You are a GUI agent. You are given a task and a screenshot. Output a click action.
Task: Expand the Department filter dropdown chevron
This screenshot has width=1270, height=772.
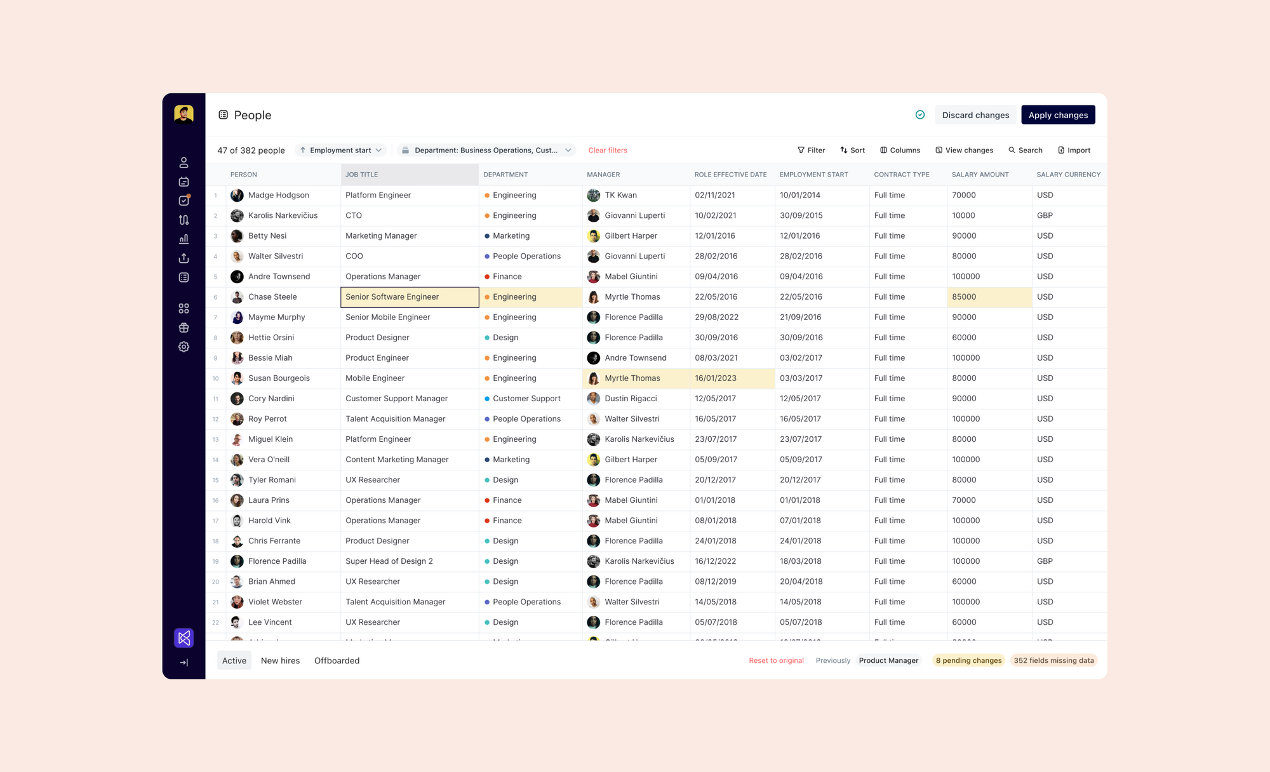click(568, 150)
